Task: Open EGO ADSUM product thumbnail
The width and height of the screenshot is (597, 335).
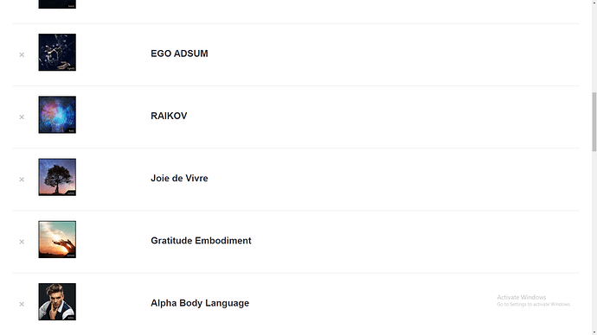Action: [57, 53]
